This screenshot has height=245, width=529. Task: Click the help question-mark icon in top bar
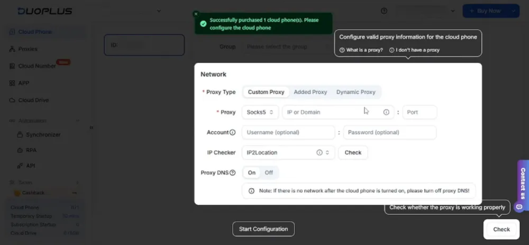pos(384,11)
